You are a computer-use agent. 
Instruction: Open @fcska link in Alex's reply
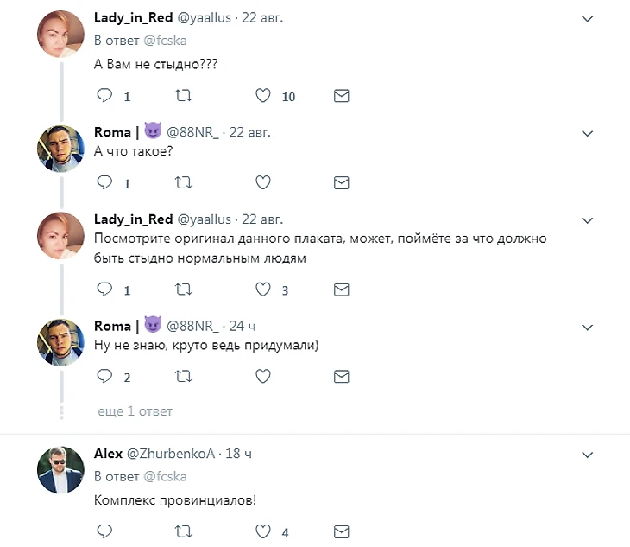pos(165,476)
